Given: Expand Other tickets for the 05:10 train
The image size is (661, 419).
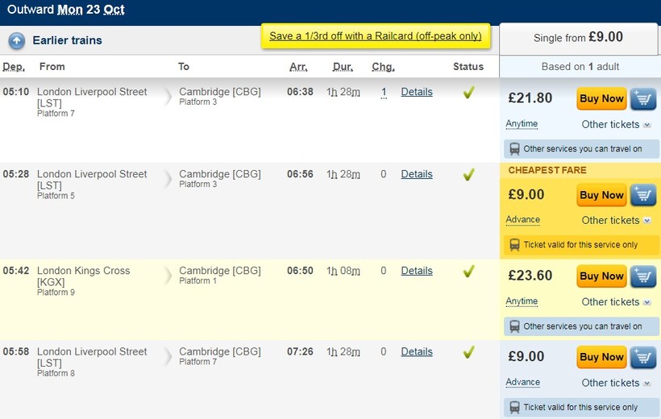Looking at the screenshot, I should click(616, 125).
